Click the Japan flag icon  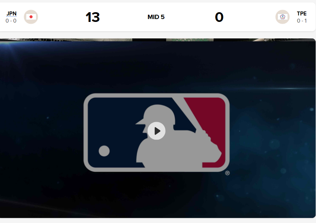(x=31, y=17)
